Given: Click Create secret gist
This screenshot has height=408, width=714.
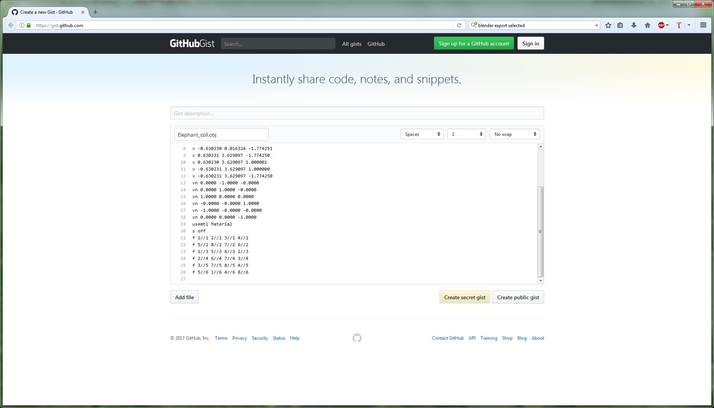Looking at the screenshot, I should (x=464, y=297).
